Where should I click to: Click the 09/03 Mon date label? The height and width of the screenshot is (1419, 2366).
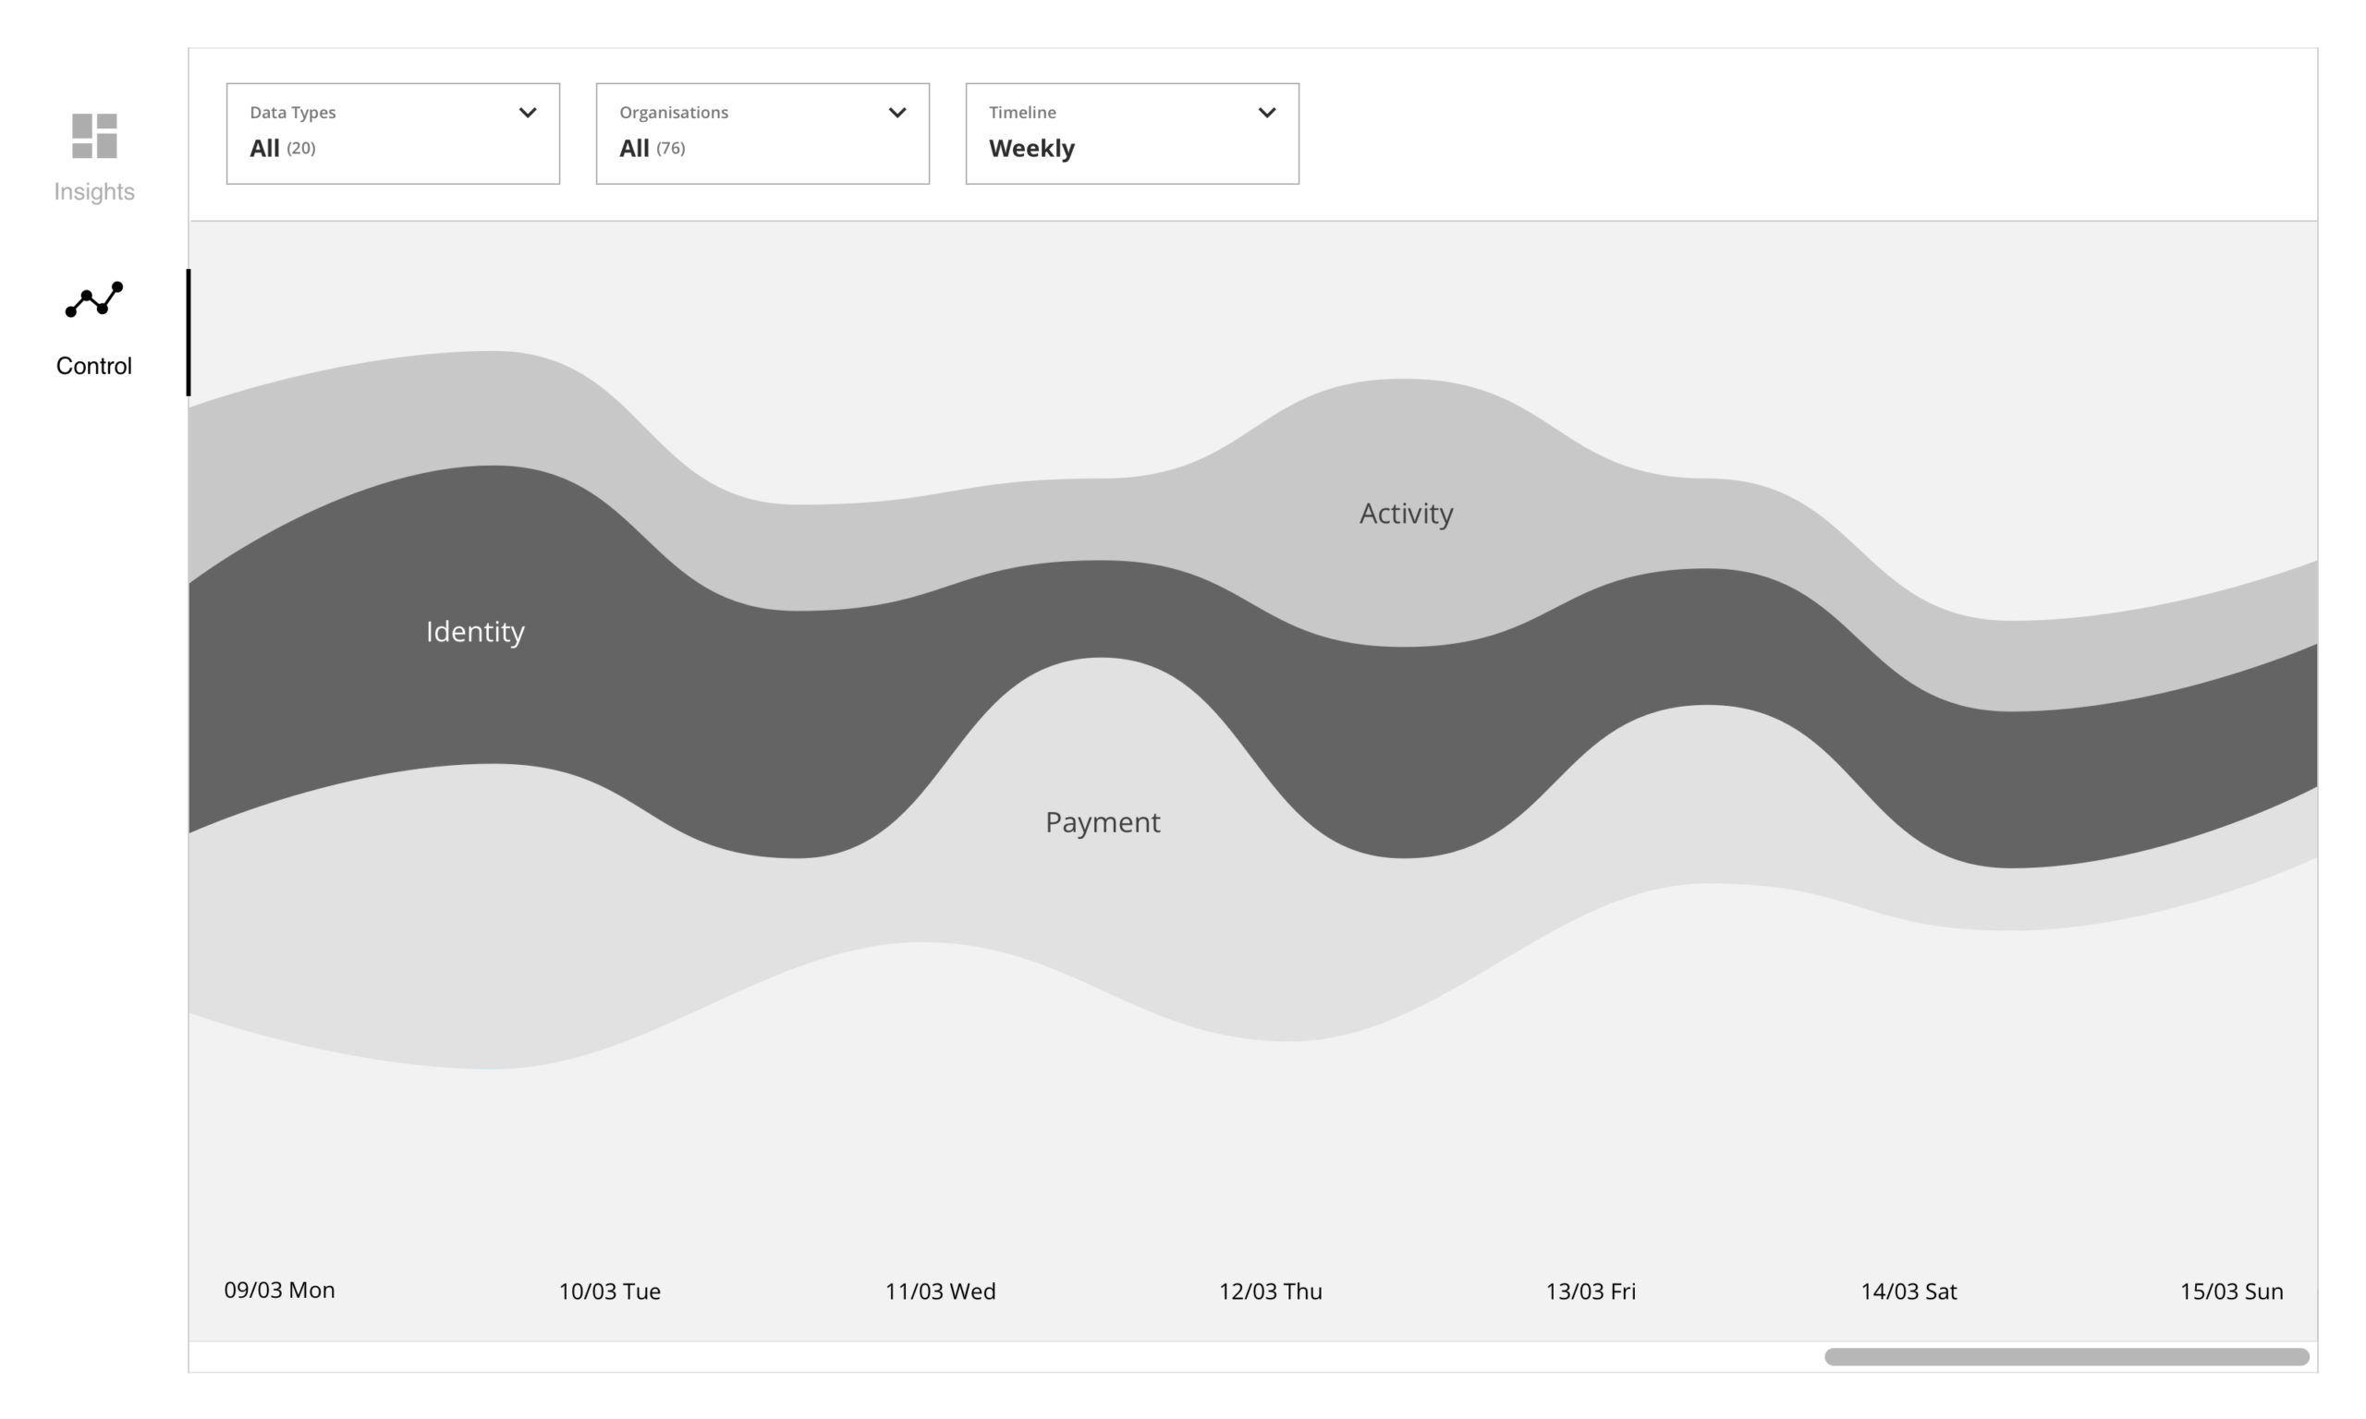point(279,1290)
